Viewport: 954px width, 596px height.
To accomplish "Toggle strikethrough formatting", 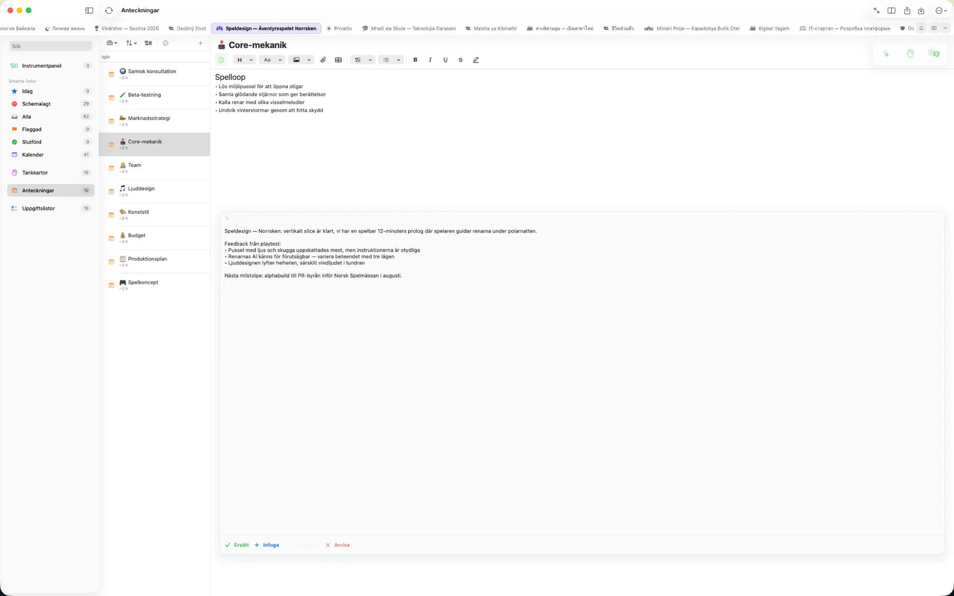I will (x=461, y=60).
